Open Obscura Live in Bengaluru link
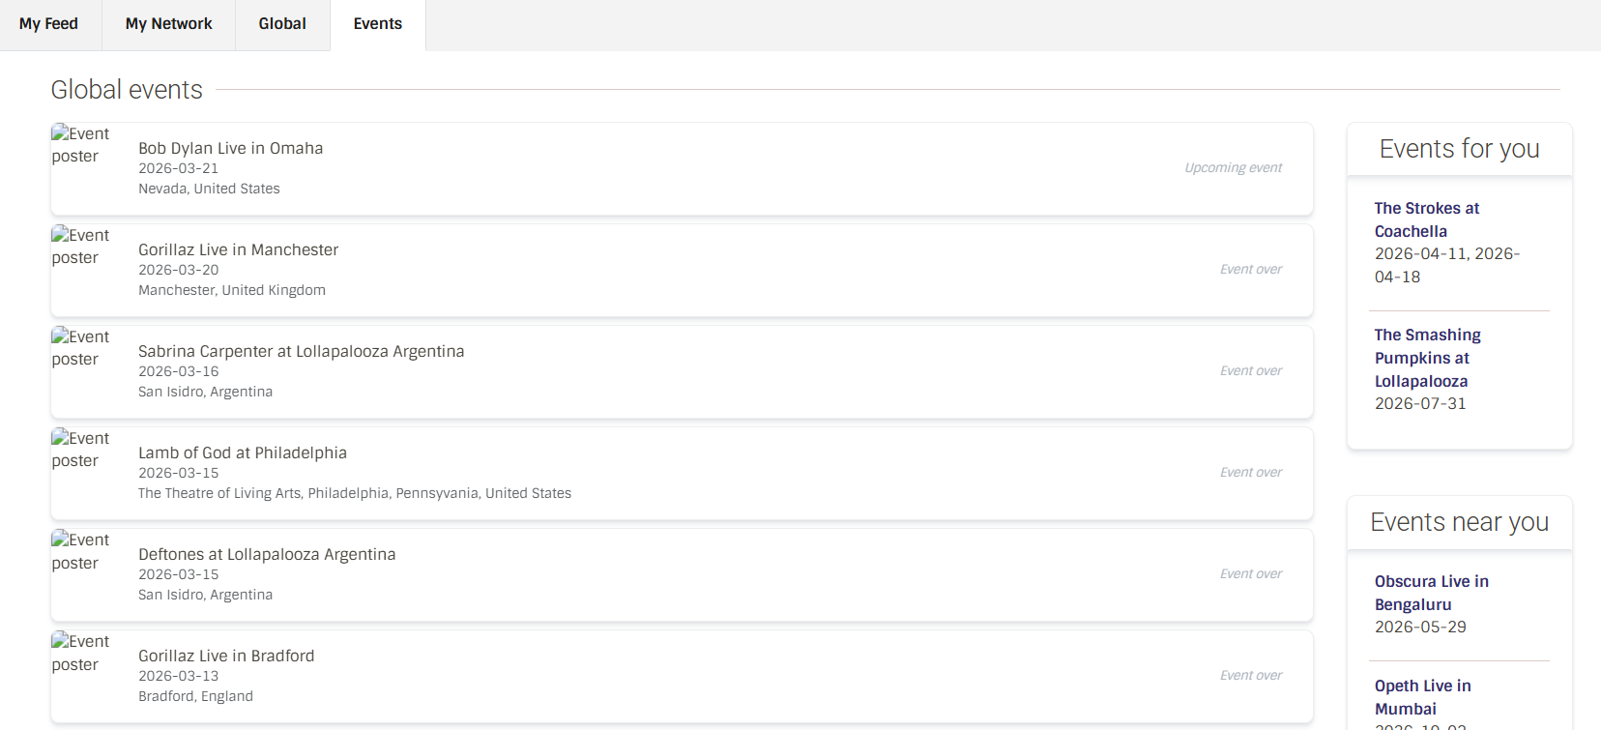The height and width of the screenshot is (730, 1601). pos(1431,593)
